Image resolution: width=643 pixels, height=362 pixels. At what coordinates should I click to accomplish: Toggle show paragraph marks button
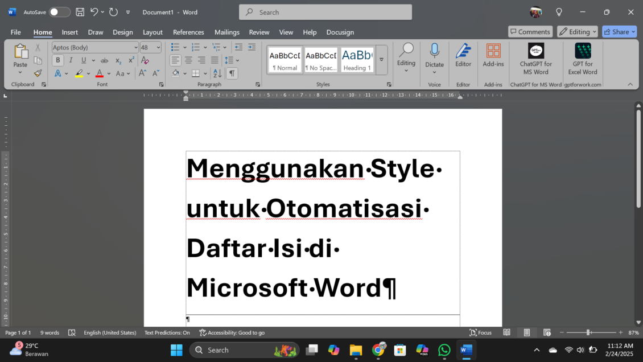pos(232,73)
